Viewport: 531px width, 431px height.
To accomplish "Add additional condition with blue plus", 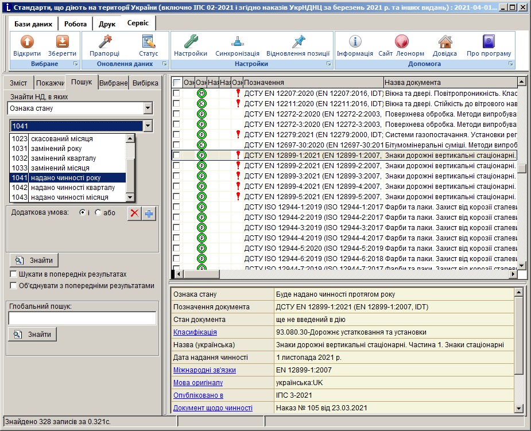I will 149,213.
